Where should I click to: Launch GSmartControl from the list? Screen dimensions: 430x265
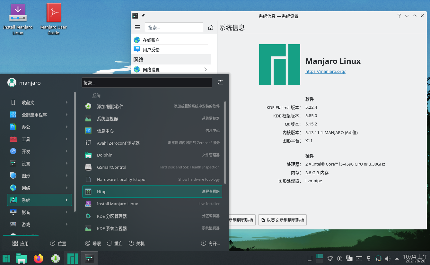(x=152, y=167)
